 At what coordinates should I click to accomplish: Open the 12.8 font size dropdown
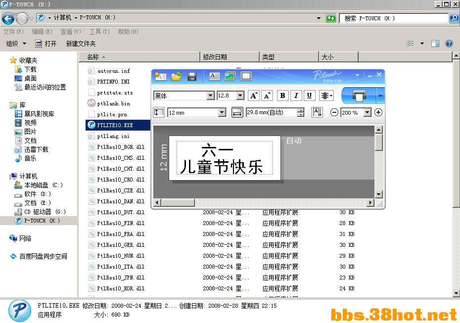click(x=240, y=95)
